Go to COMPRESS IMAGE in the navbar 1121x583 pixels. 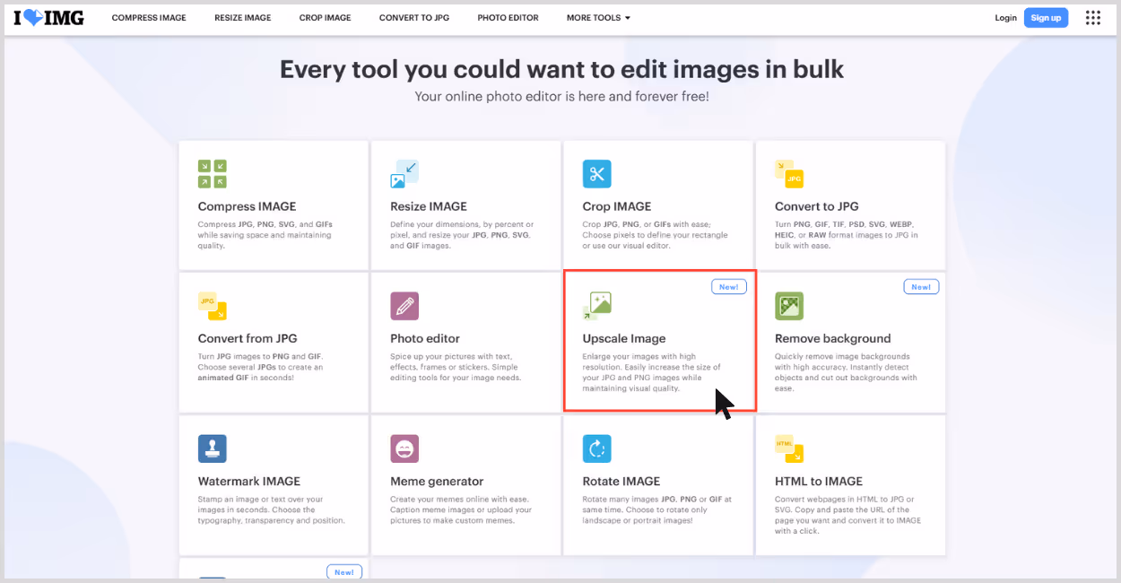click(x=149, y=18)
